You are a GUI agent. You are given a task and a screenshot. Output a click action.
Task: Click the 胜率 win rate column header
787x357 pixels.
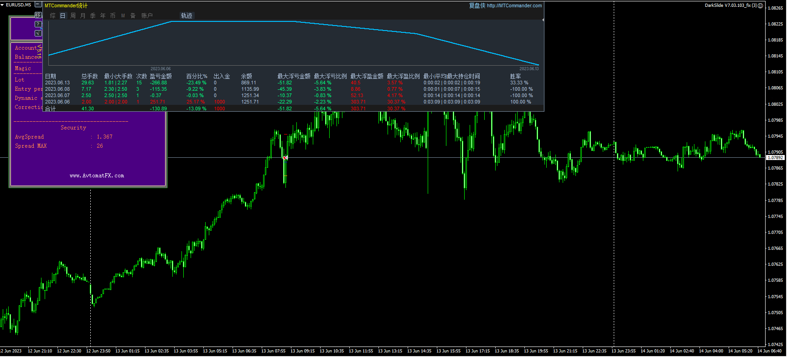tap(515, 76)
